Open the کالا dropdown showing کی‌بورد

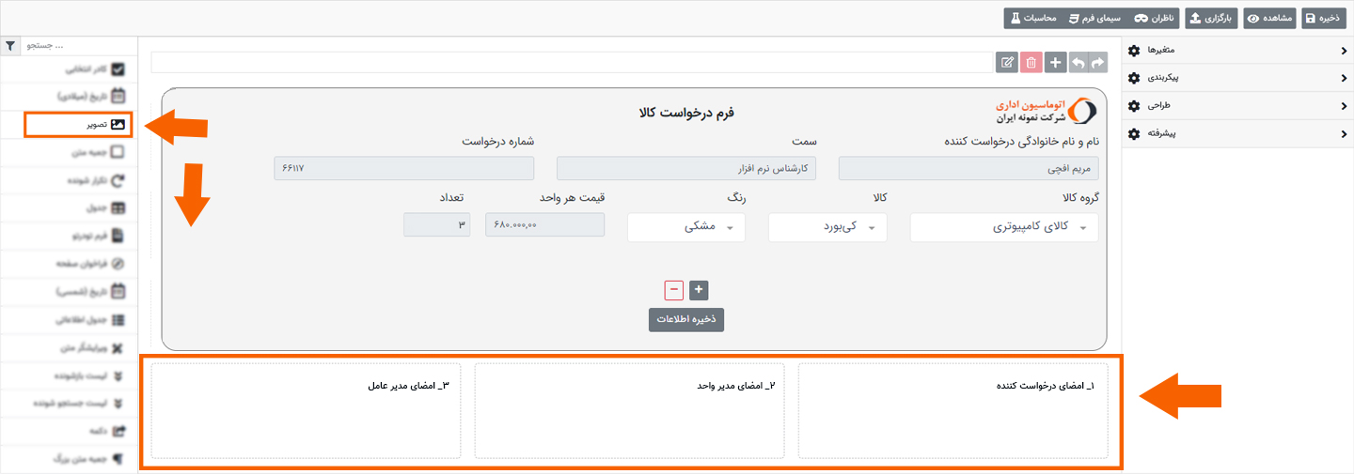827,227
